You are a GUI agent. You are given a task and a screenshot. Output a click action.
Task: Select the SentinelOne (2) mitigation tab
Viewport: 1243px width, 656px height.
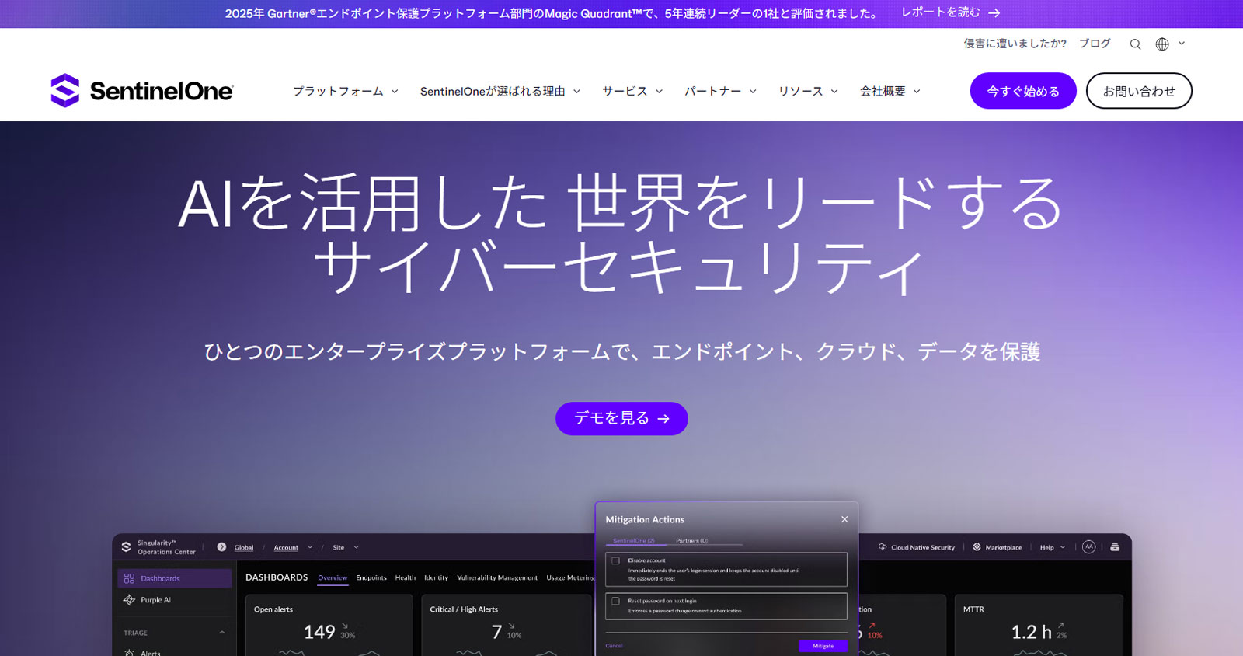coord(634,540)
